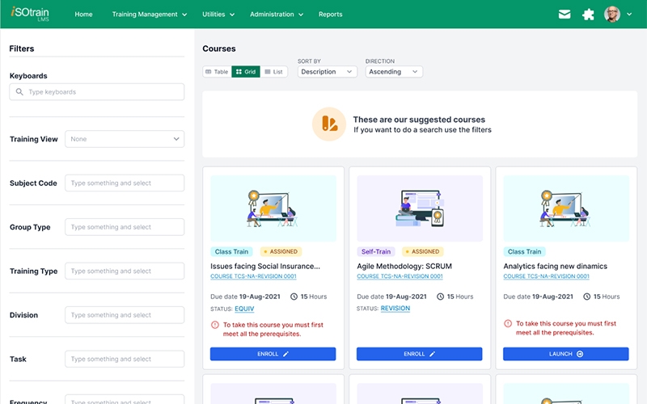
Task: Click the EQUIV status link
Action: click(x=244, y=309)
